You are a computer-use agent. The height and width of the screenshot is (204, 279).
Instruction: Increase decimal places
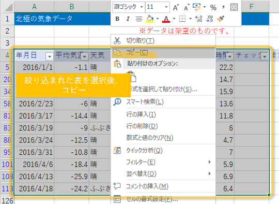199,19
